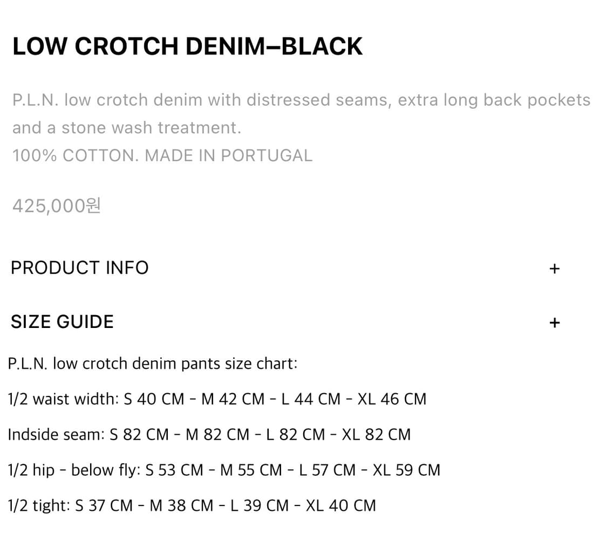Click the 1/2 tight measurement row
This screenshot has width=607, height=554.
click(192, 505)
